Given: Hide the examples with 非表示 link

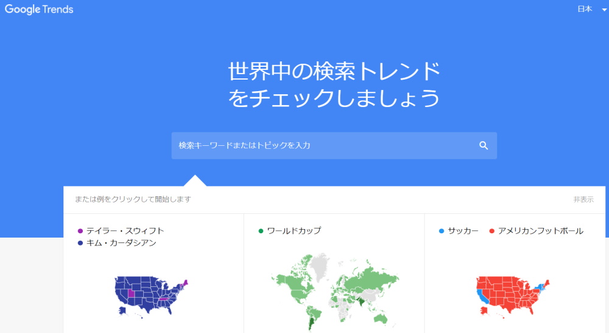Looking at the screenshot, I should (x=583, y=199).
